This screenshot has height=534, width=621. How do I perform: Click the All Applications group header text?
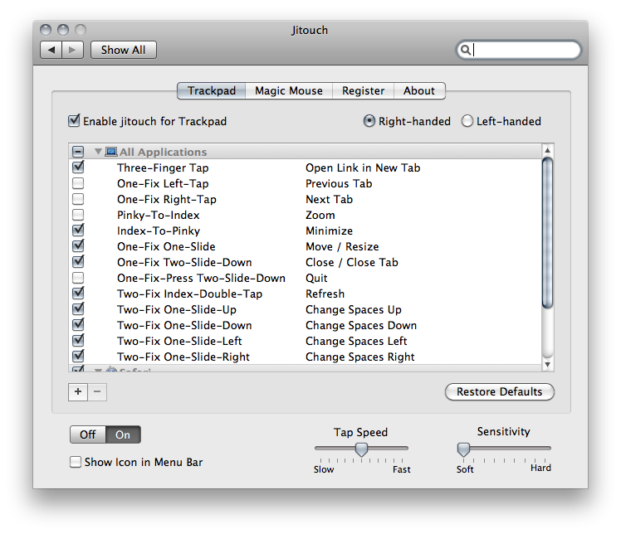164,152
